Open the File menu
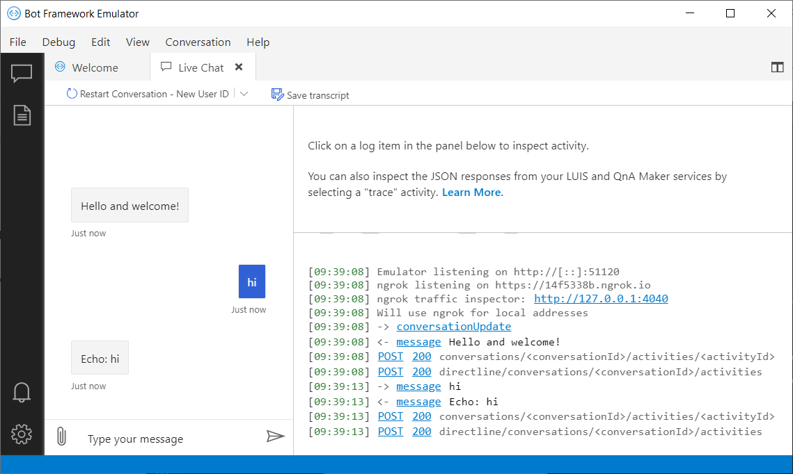The width and height of the screenshot is (793, 474). coord(17,42)
